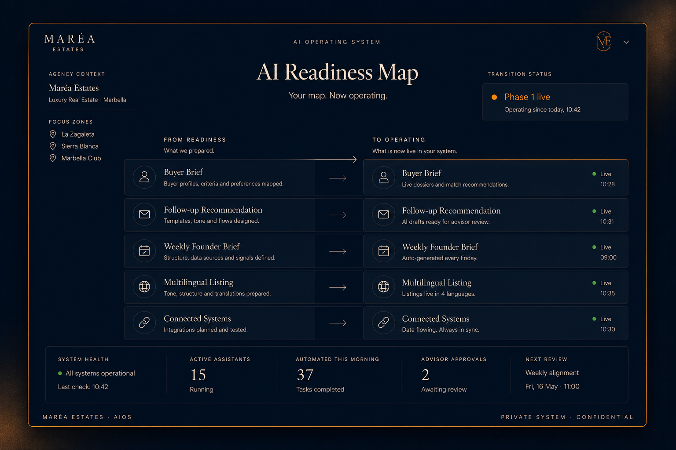Viewport: 676px width, 450px height.
Task: Click the 15 active assistants count
Action: [x=198, y=375]
